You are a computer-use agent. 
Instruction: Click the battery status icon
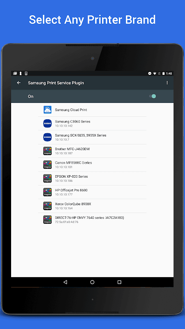click(x=163, y=74)
